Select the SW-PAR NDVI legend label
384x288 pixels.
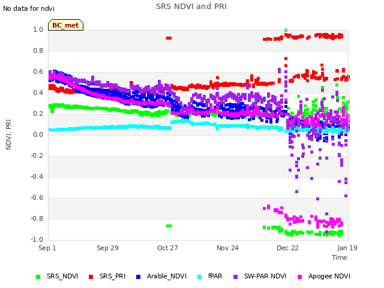[x=265, y=276]
